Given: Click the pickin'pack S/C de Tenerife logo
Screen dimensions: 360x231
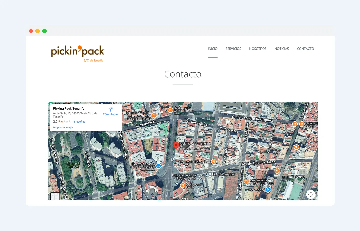Looking at the screenshot, I should pyautogui.click(x=77, y=53).
